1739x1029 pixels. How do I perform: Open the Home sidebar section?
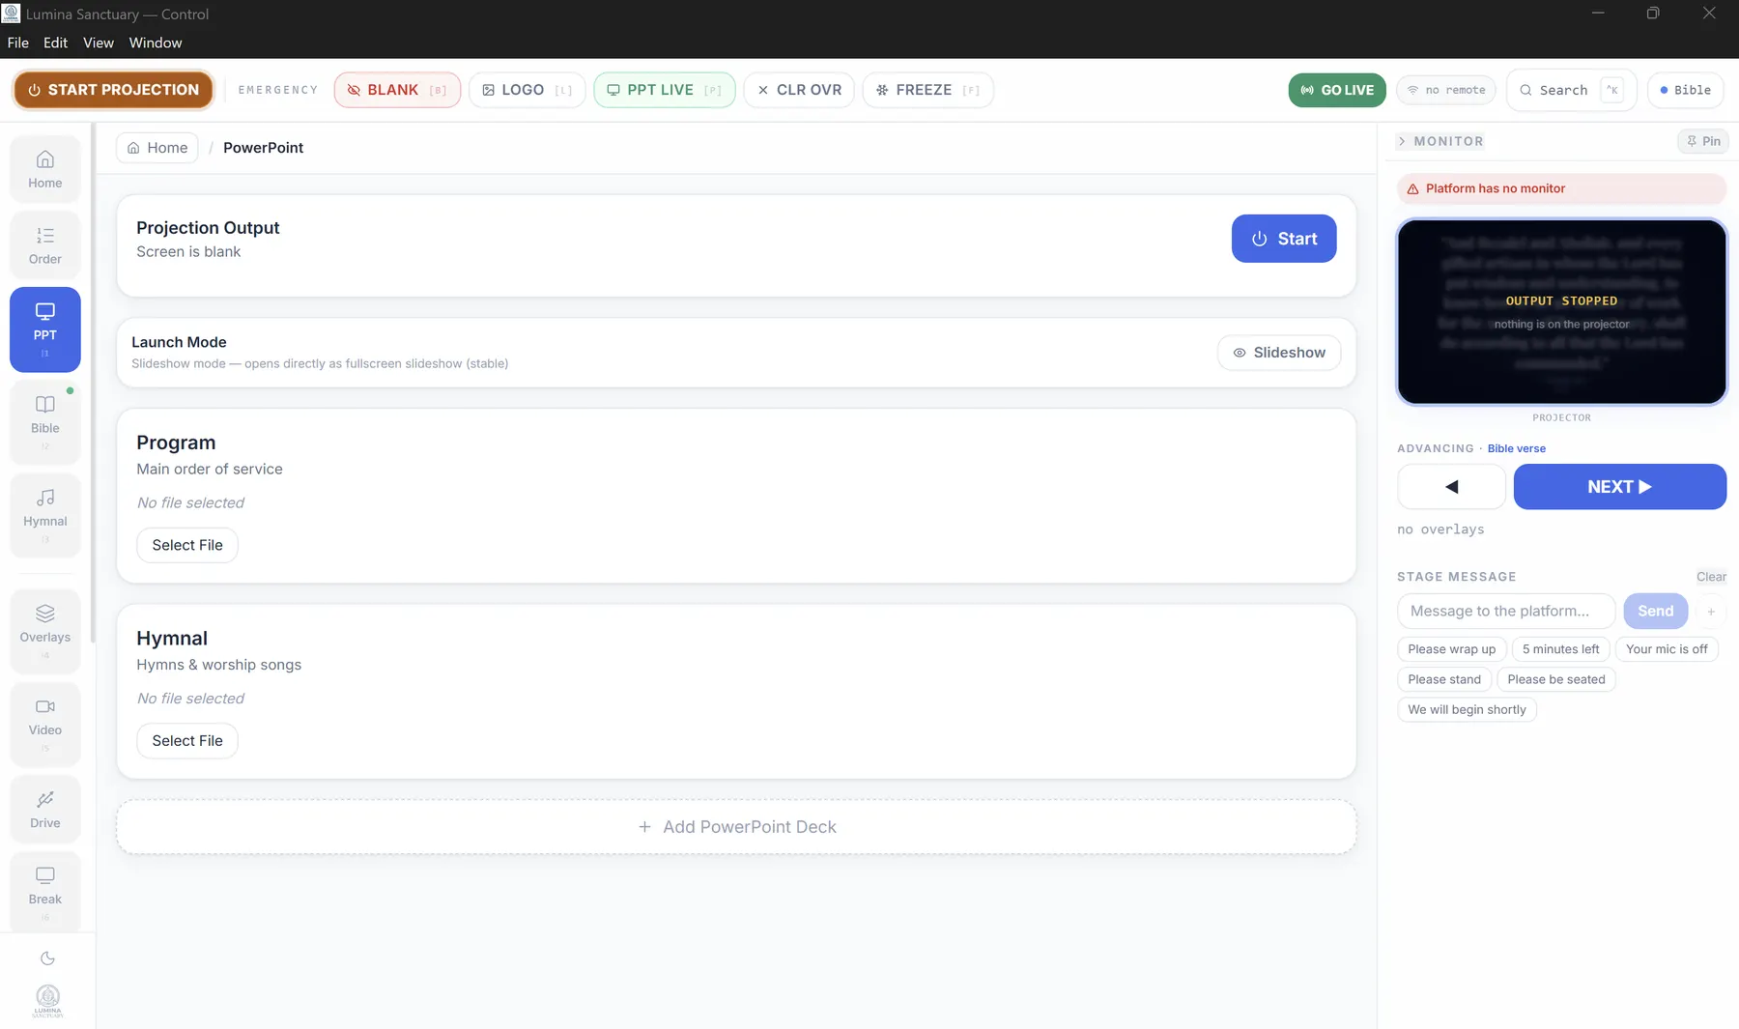45,169
